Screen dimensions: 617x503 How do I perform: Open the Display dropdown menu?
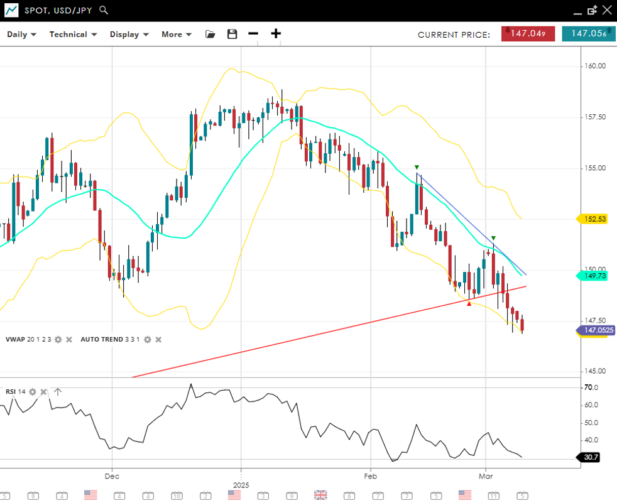tap(129, 35)
